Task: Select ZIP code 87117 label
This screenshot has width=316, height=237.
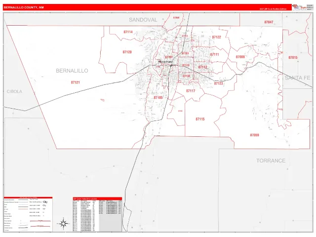Action: (191, 91)
